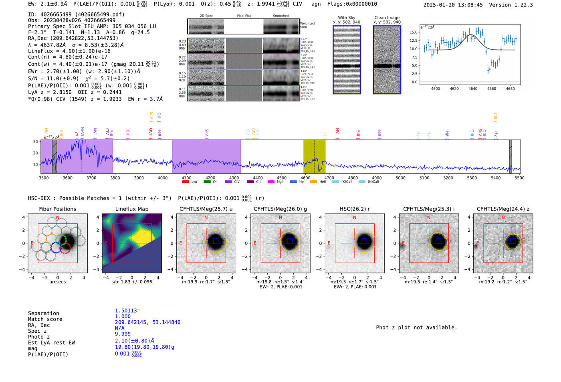Click the hatched gray band near 5460 Å
561x382 pixels.
point(511,156)
